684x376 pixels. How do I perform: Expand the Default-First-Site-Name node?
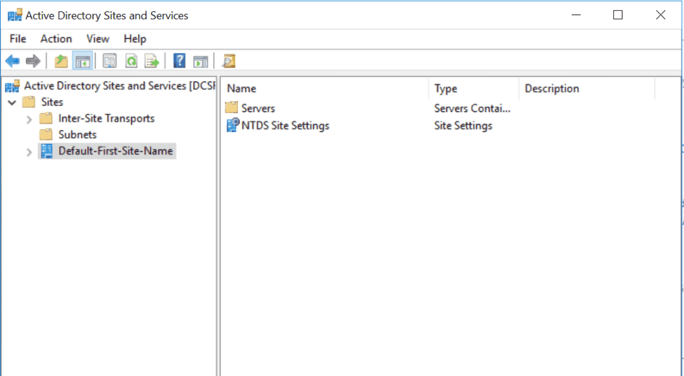coord(29,152)
